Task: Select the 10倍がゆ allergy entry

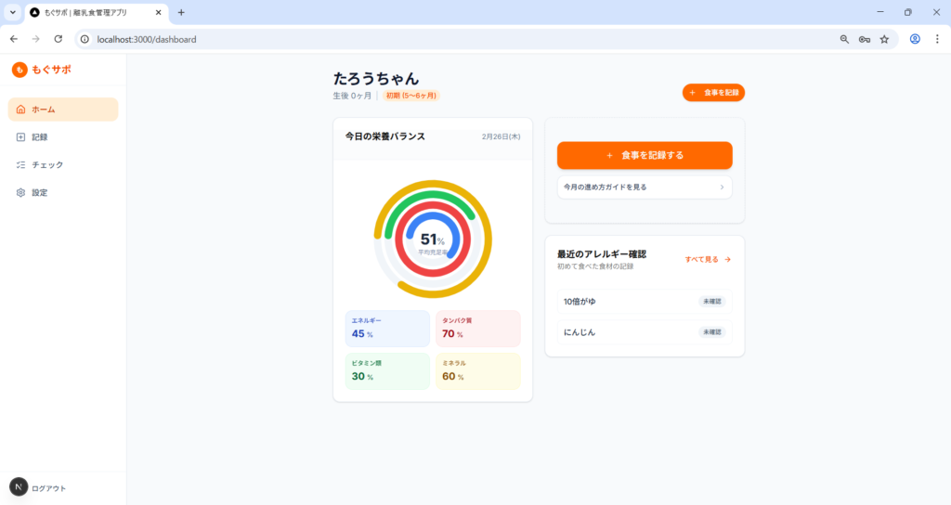Action: 645,302
